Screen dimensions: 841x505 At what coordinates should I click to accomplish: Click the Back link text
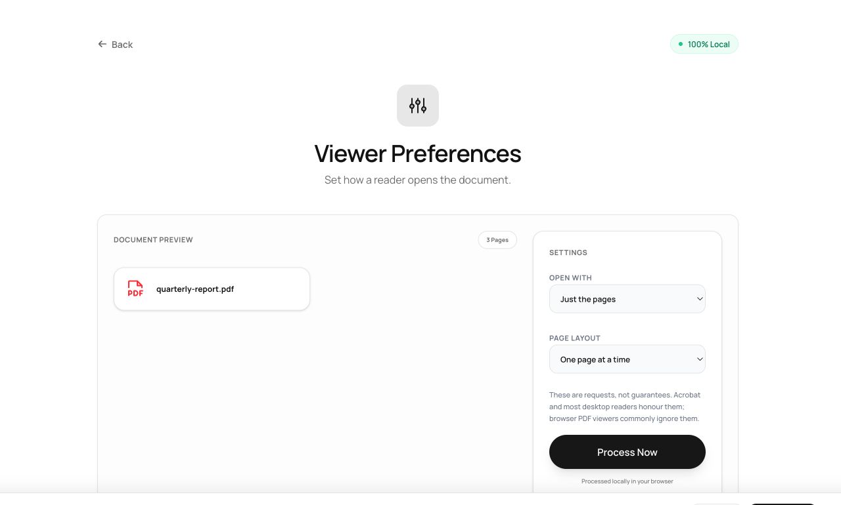122,45
